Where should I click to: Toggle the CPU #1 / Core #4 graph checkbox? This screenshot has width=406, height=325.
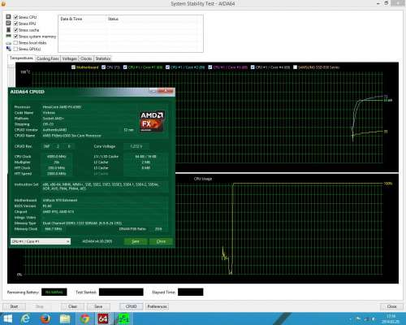(253, 67)
